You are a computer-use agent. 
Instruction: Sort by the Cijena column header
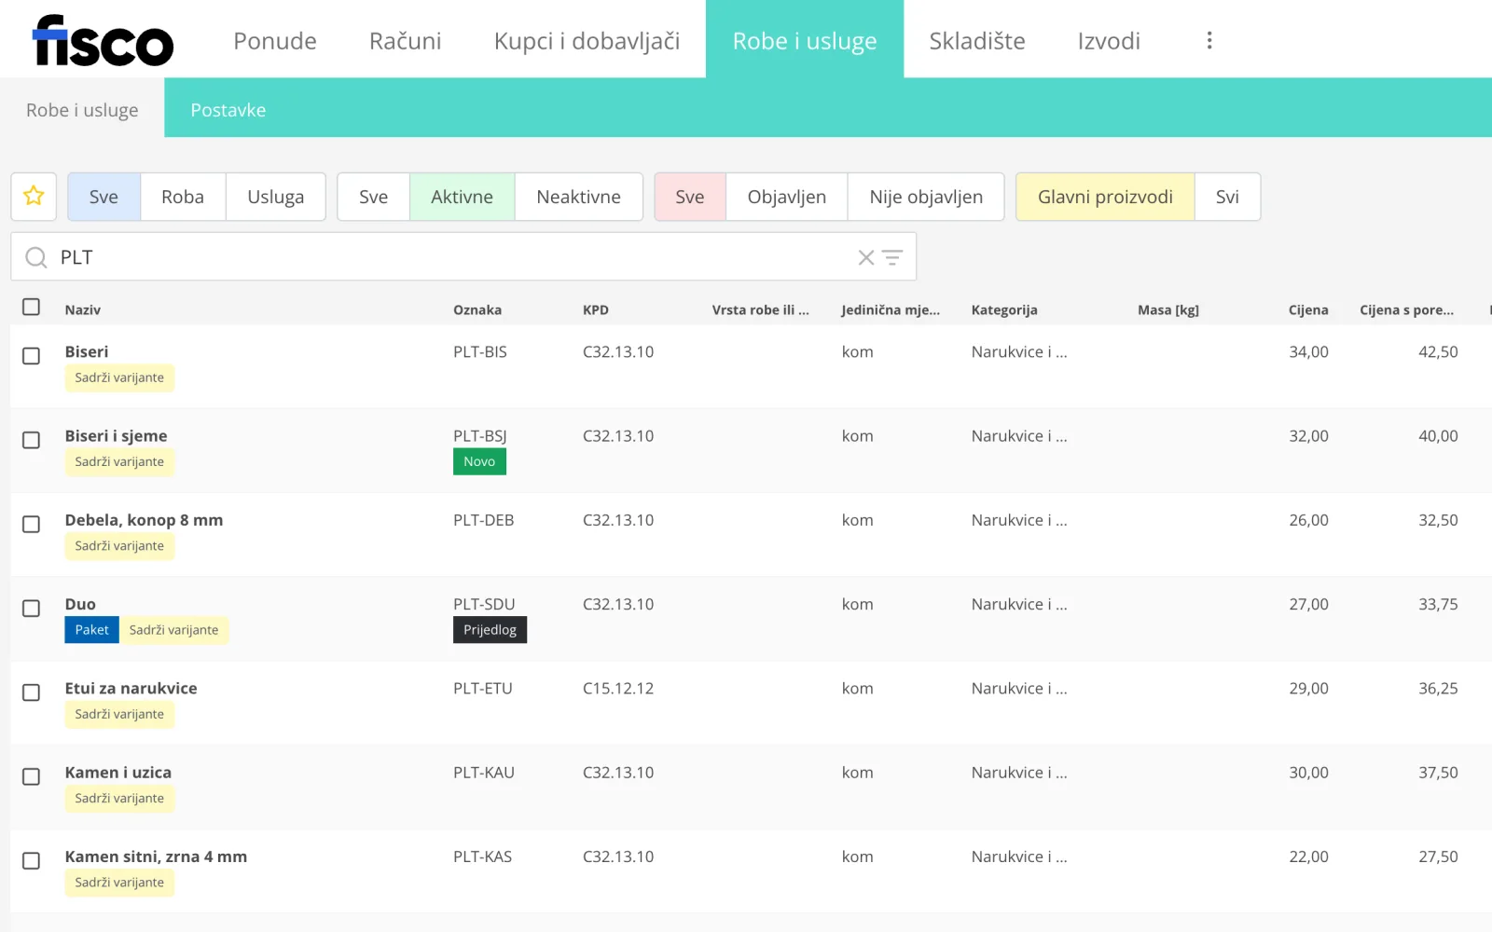1308,310
